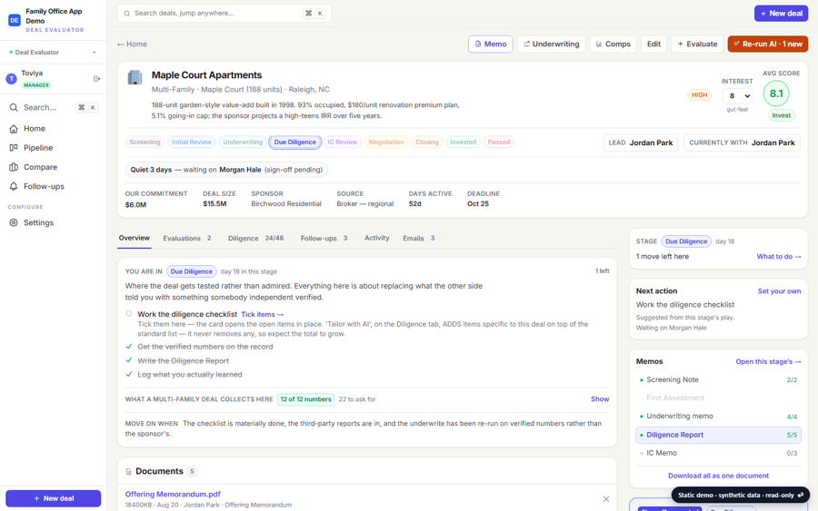Click the top-right New deal button
818x511 pixels.
point(781,14)
